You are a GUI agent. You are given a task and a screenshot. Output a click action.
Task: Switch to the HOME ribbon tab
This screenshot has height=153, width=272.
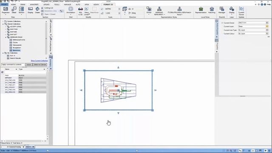[x=13, y=5]
